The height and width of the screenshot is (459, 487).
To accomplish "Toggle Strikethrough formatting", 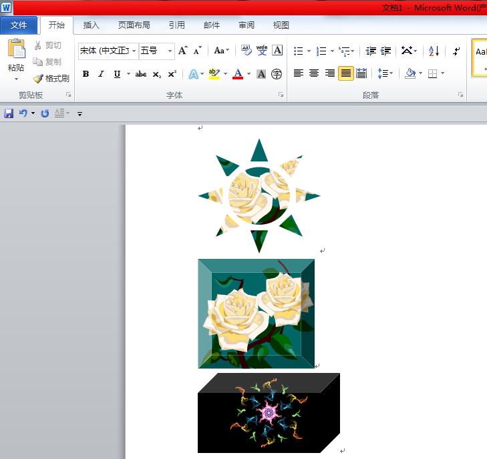I will pos(141,74).
